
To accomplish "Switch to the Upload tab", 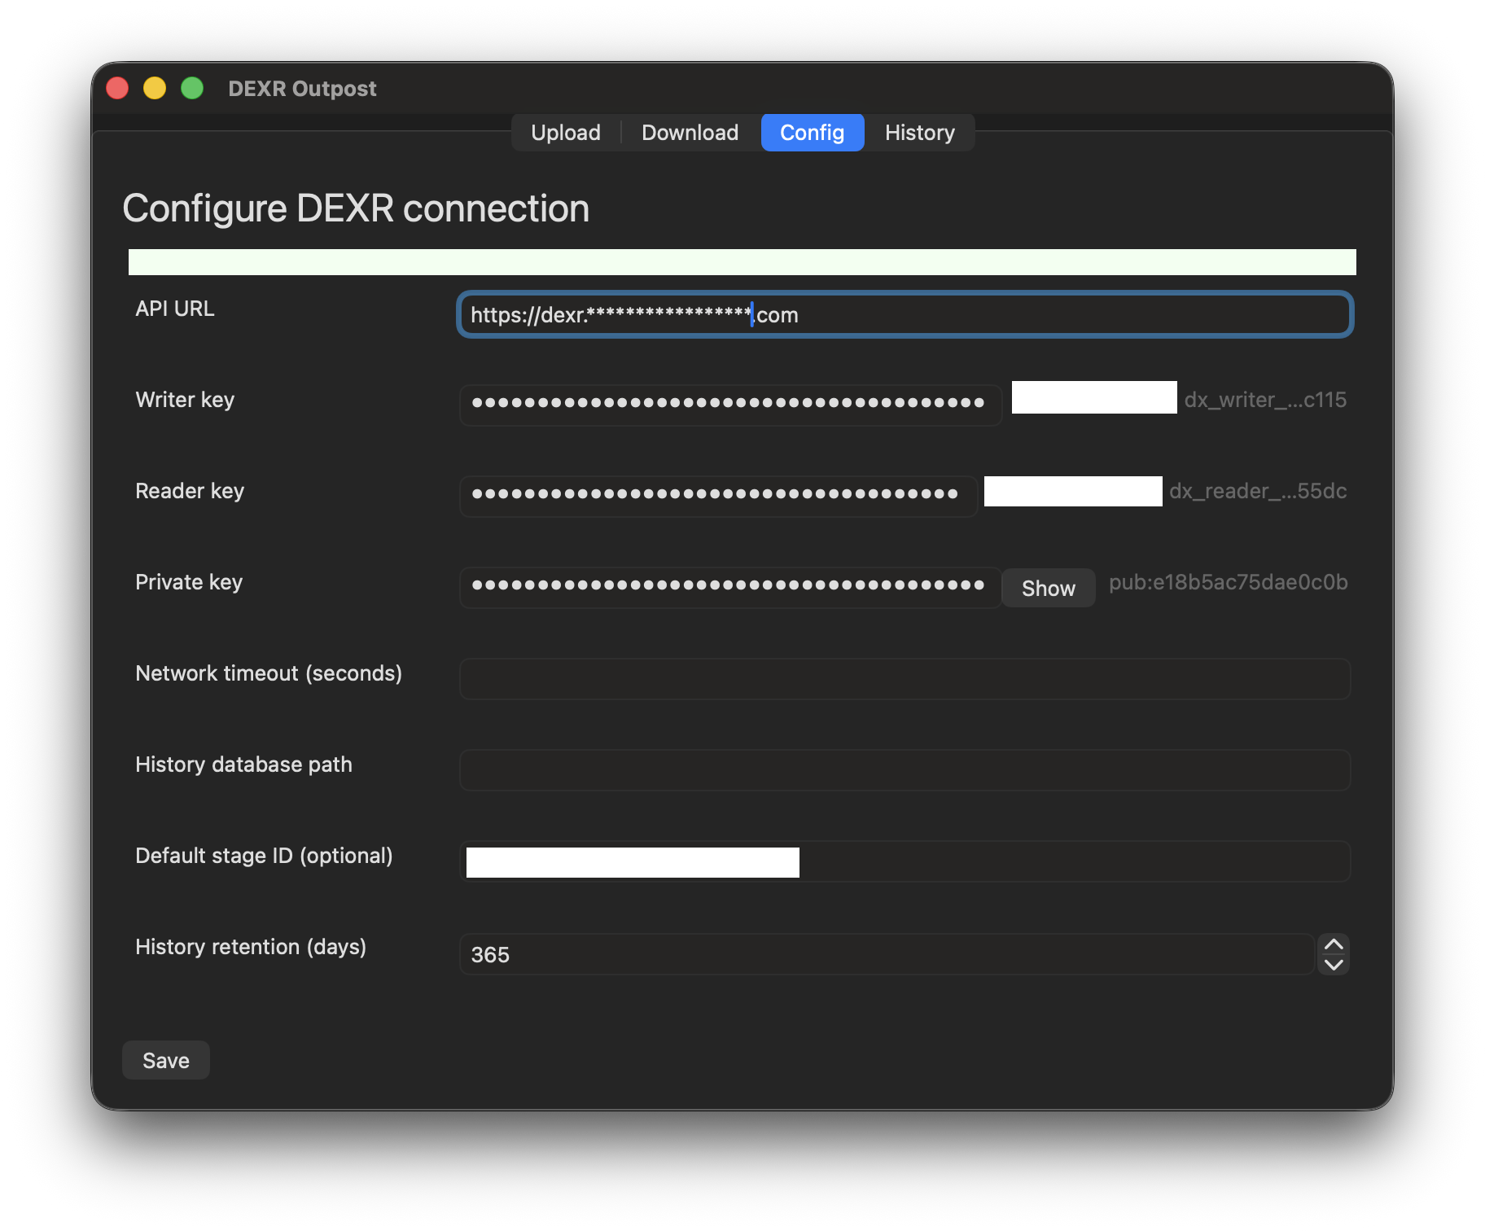I will [565, 133].
